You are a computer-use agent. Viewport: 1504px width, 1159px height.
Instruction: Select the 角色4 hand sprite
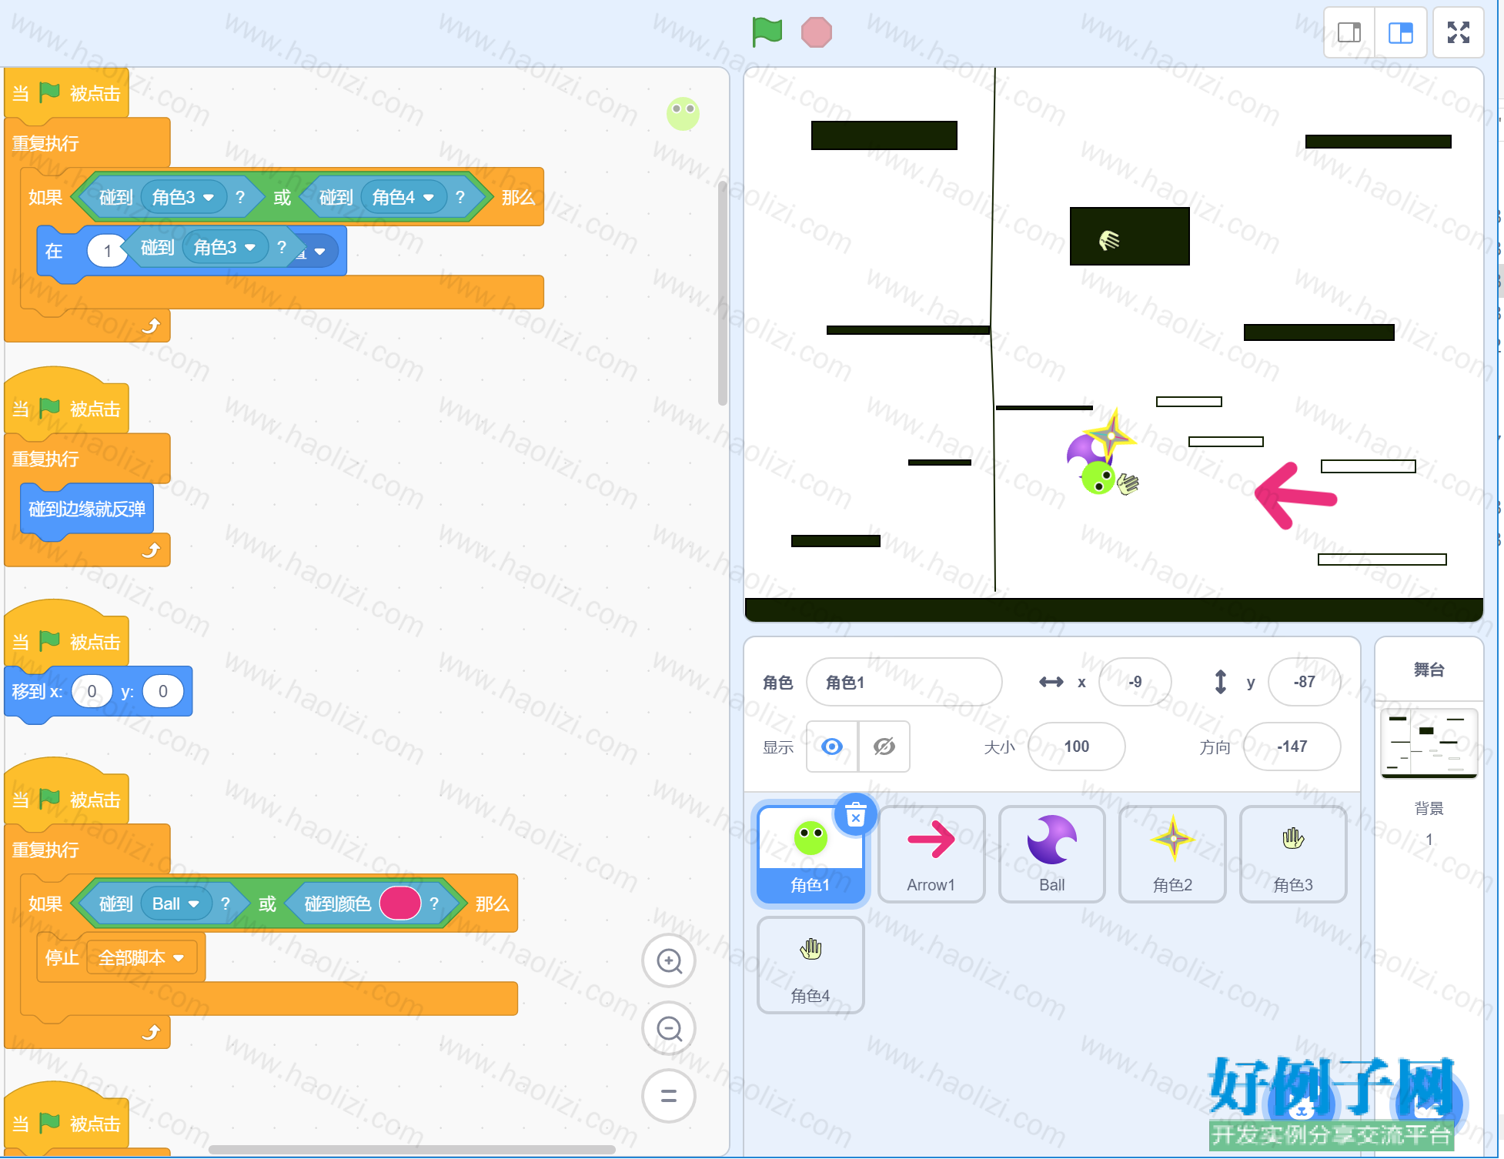tap(810, 965)
